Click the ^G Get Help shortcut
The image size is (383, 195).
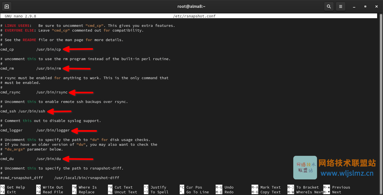(x=13, y=187)
